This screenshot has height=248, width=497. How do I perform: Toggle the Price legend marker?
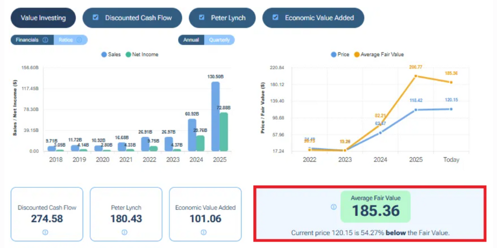pyautogui.click(x=333, y=54)
